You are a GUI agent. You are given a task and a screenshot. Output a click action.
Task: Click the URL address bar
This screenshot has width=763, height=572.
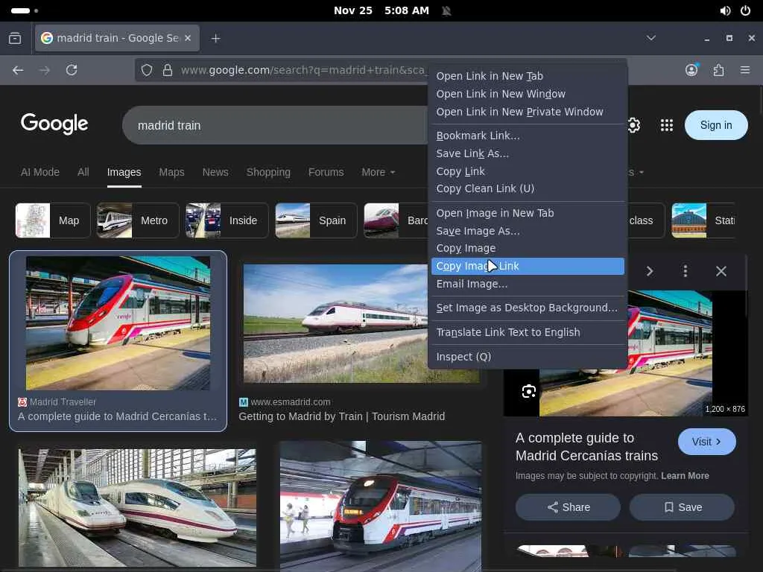(303, 70)
